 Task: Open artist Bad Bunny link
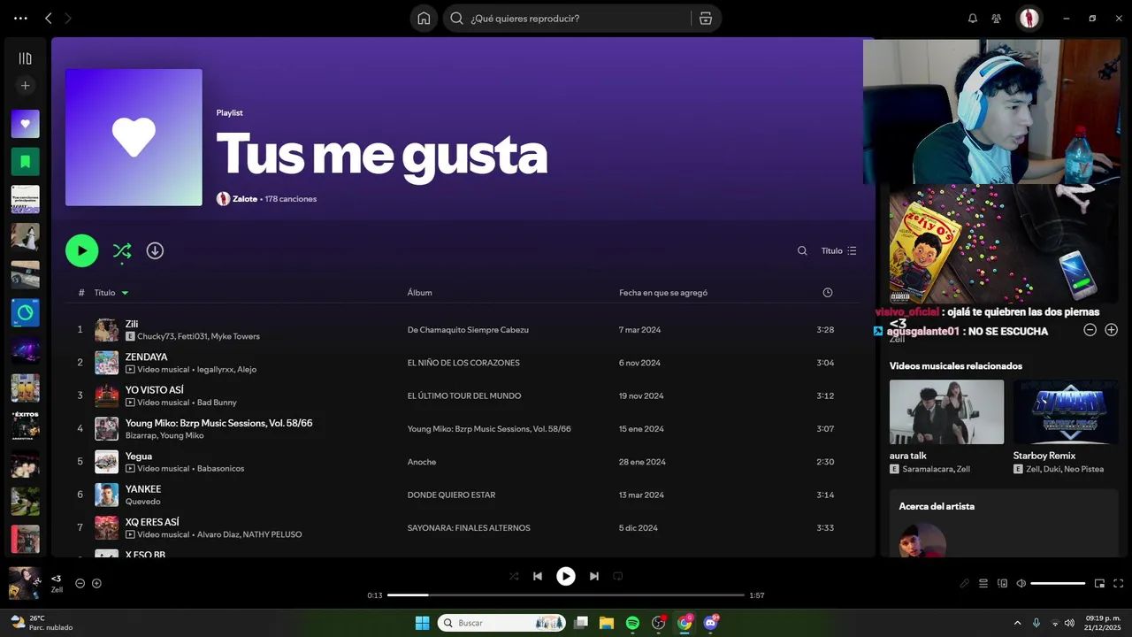pyautogui.click(x=217, y=403)
